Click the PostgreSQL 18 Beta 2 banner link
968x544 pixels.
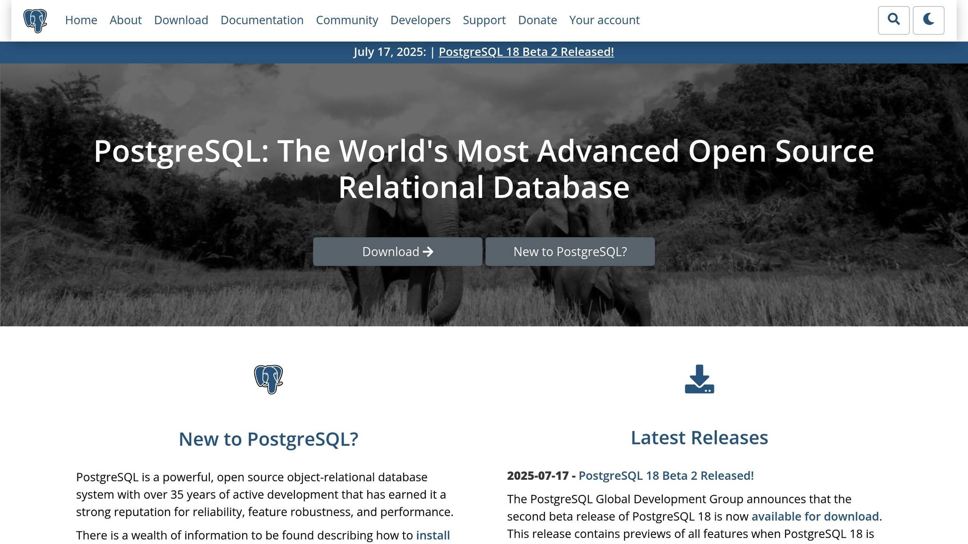click(x=526, y=52)
